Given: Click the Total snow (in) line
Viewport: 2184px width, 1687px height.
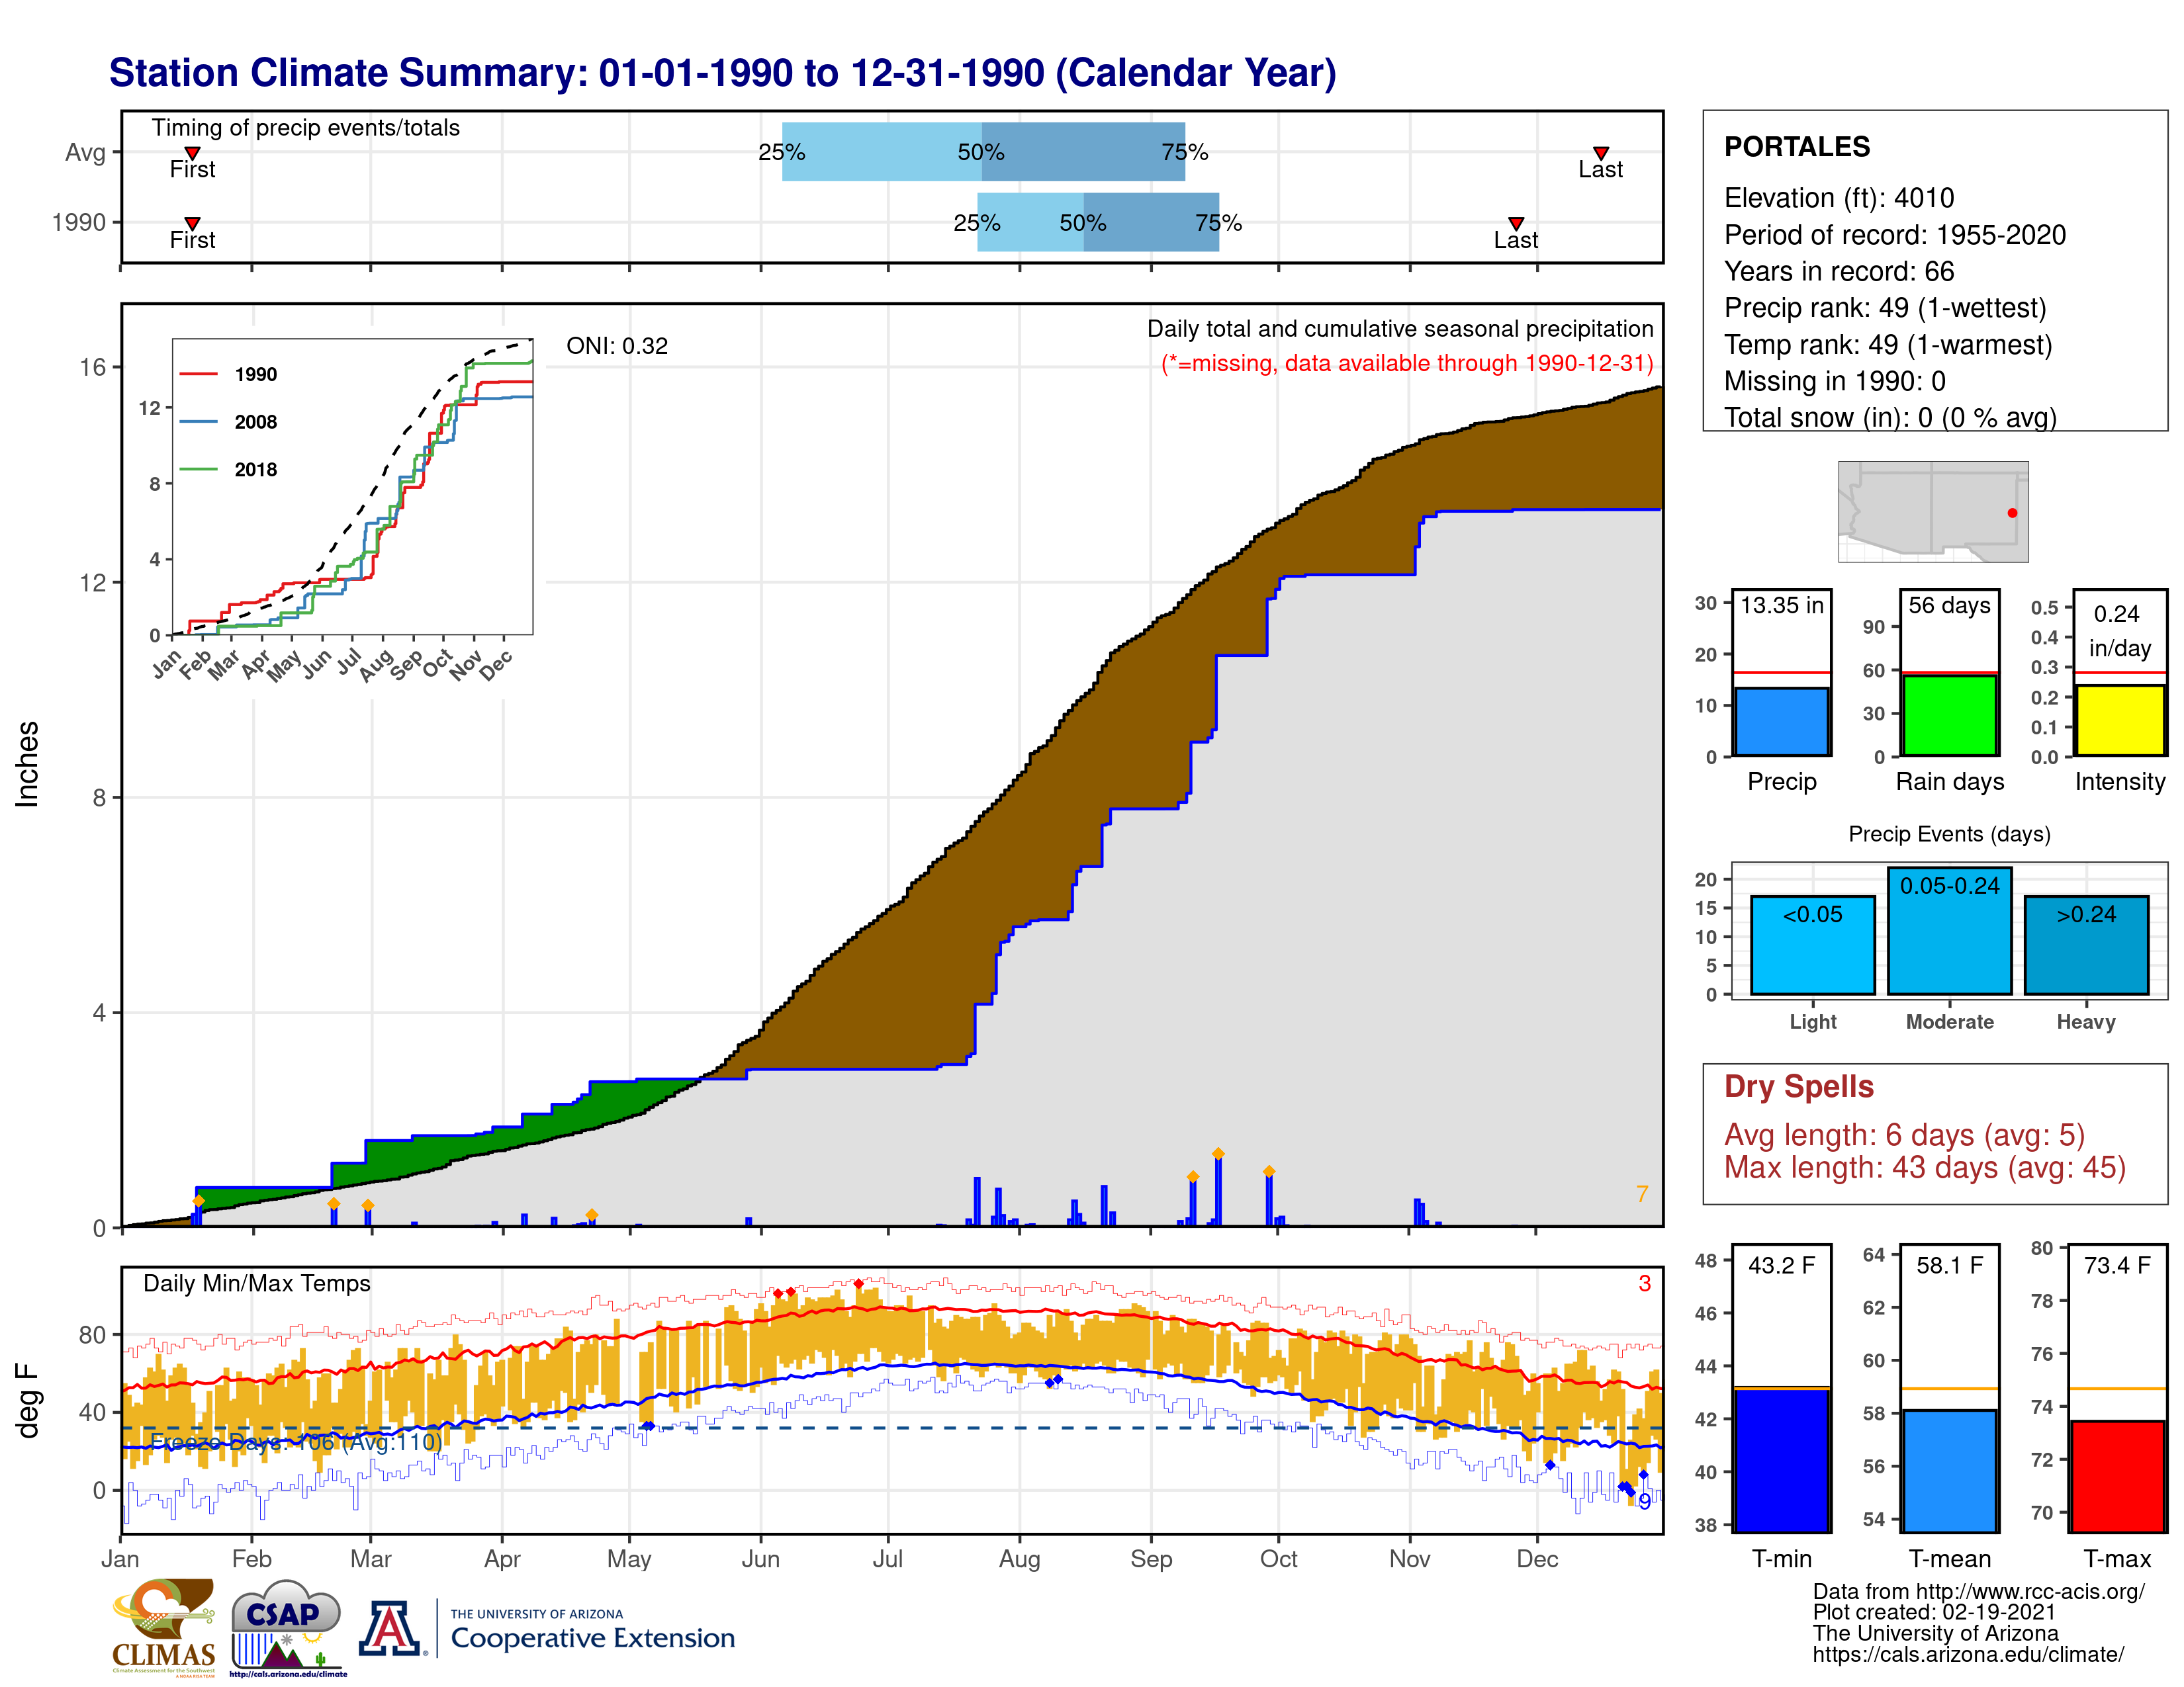Looking at the screenshot, I should pyautogui.click(x=1890, y=417).
